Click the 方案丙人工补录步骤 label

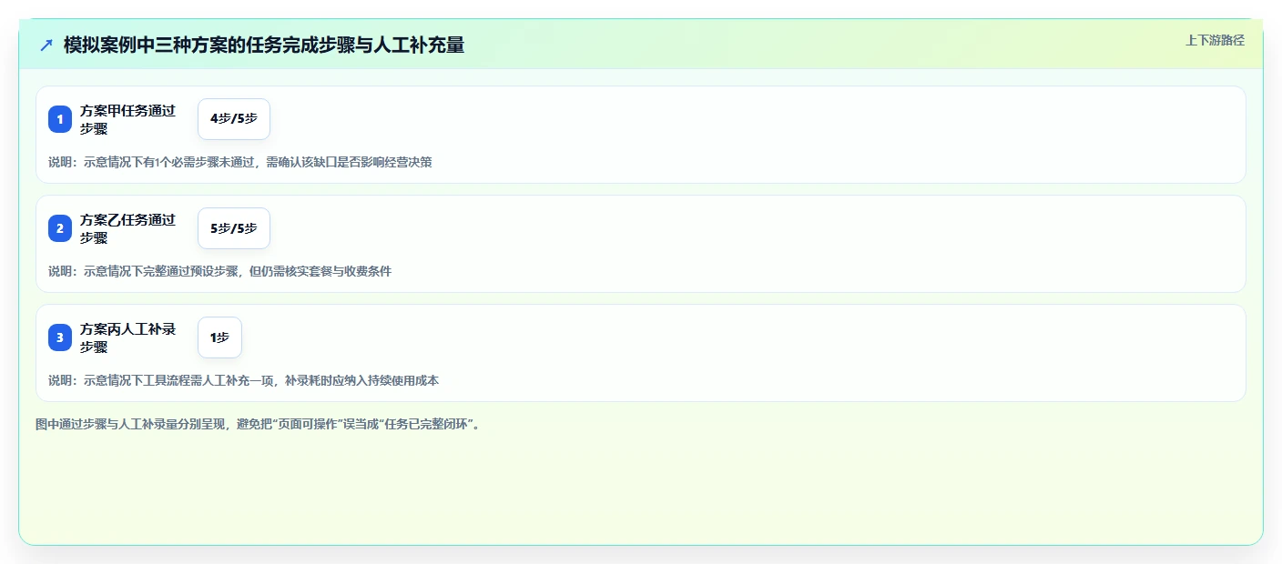pyautogui.click(x=127, y=337)
